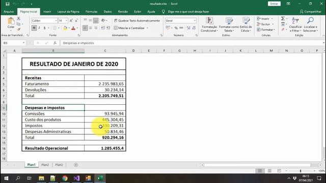Click the percent style icon
The image size is (326, 183).
(176, 28)
